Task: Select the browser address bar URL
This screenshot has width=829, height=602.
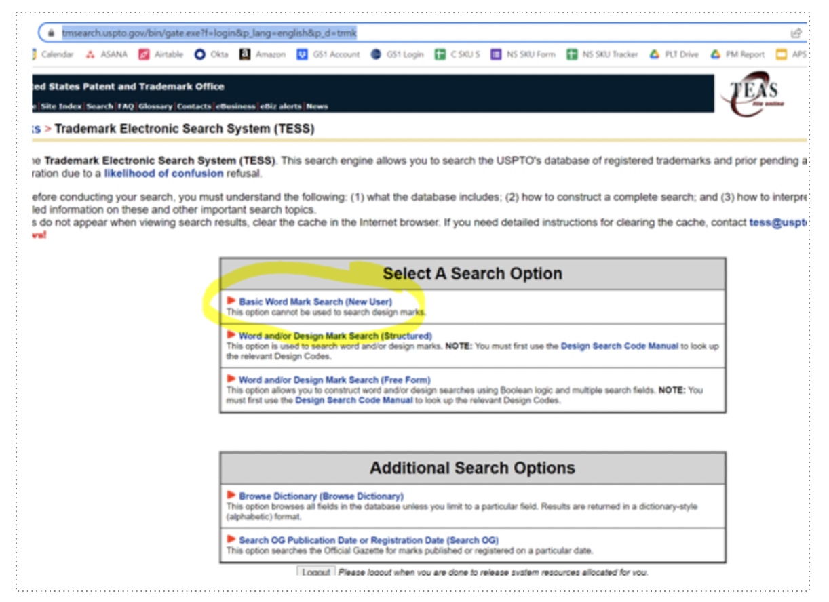Action: click(210, 33)
